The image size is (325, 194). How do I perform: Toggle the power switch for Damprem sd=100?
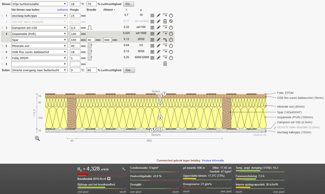coord(171,28)
